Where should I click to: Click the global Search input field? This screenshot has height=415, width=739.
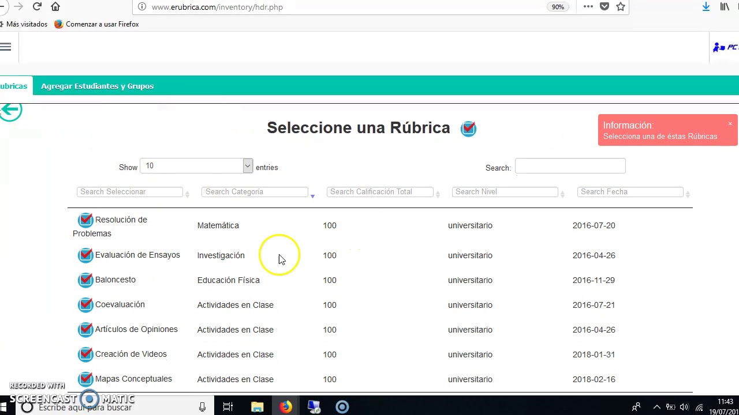tap(570, 166)
